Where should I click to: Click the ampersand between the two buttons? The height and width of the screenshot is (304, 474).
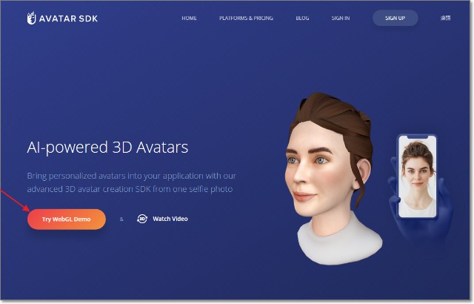coord(121,219)
